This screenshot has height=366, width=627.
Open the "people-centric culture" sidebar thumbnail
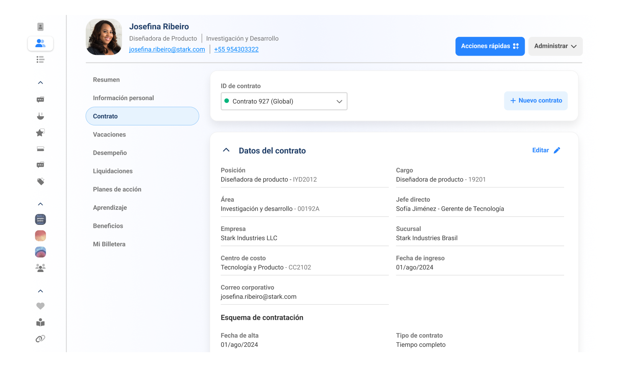pos(40,219)
